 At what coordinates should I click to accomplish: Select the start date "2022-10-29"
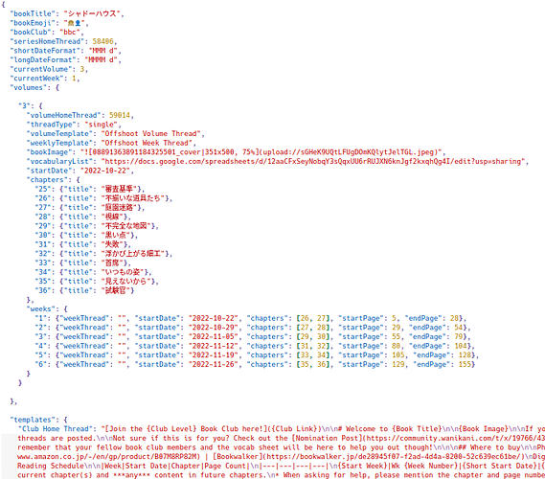click(213, 327)
